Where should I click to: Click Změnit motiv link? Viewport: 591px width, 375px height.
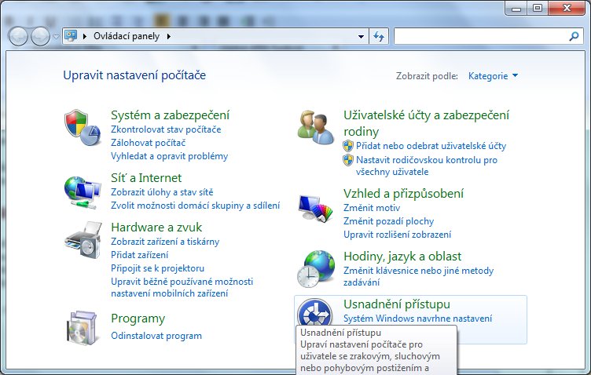[x=372, y=208]
